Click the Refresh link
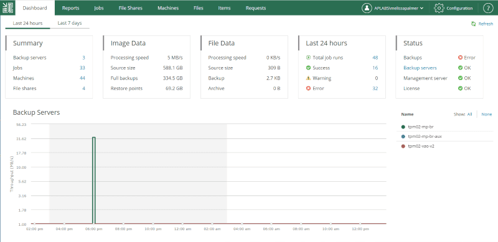The height and width of the screenshot is (242, 498). [x=486, y=24]
